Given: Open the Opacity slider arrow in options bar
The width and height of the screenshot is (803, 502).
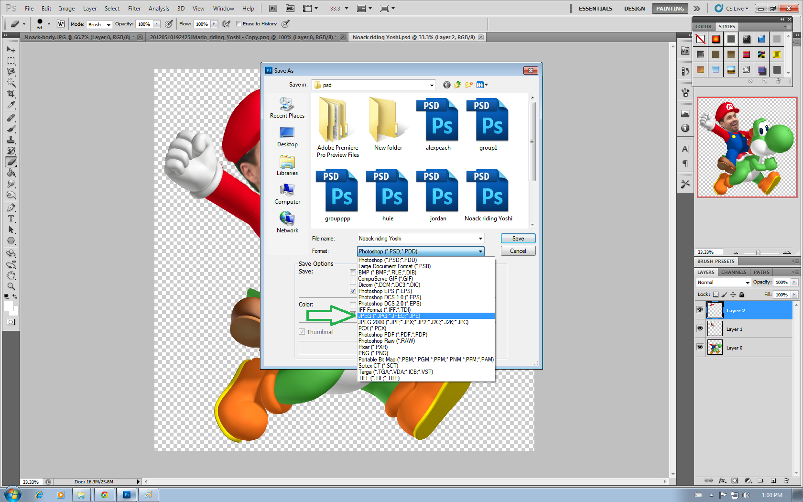Looking at the screenshot, I should pyautogui.click(x=156, y=24).
